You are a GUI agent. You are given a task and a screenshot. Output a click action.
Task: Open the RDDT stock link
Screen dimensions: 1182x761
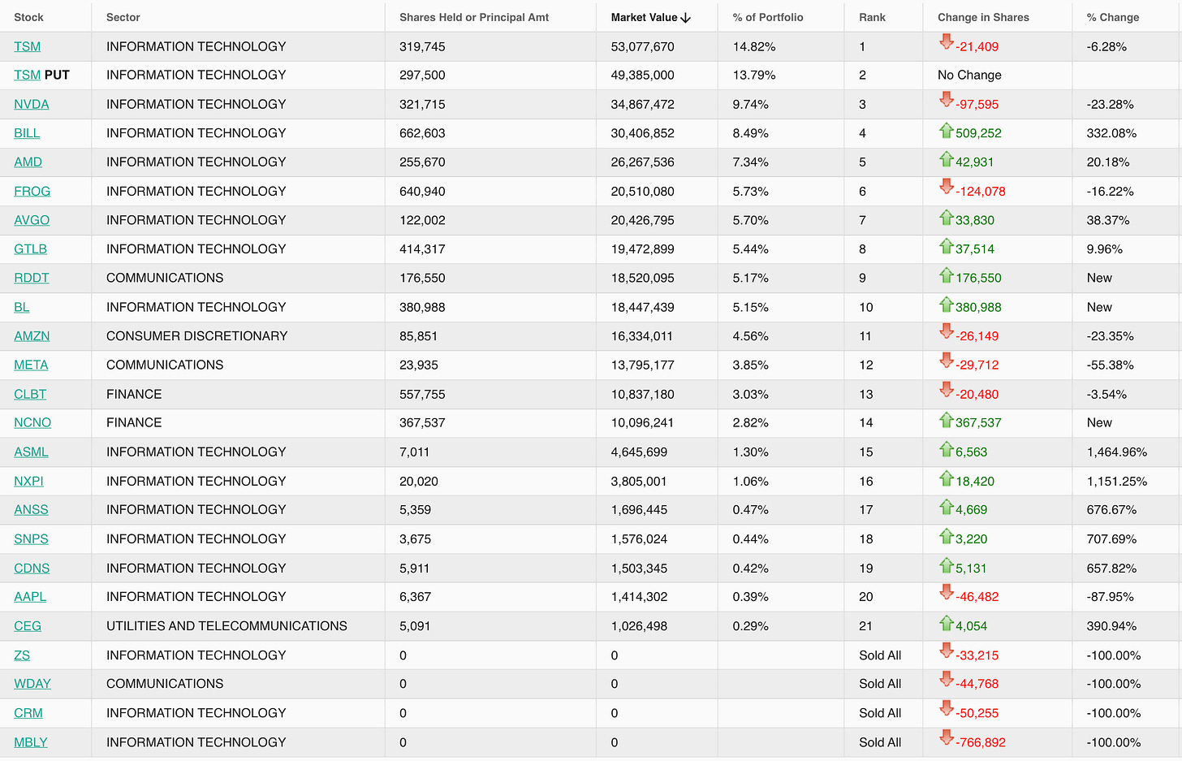[x=32, y=278]
